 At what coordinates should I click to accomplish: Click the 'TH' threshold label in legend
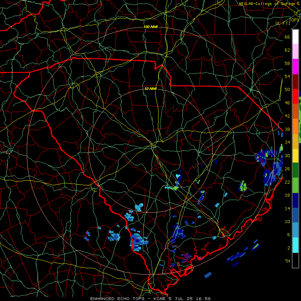click(287, 261)
